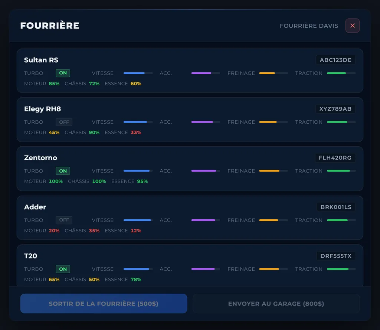Click the T20 green Traction bar
This screenshot has height=330, width=380.
click(x=341, y=269)
